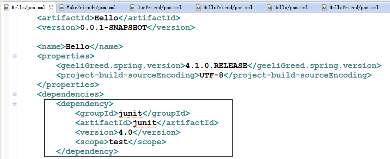Screen dimensions: 390x159
Task: Collapse the properties element fold marker
Action: pos(14,56)
